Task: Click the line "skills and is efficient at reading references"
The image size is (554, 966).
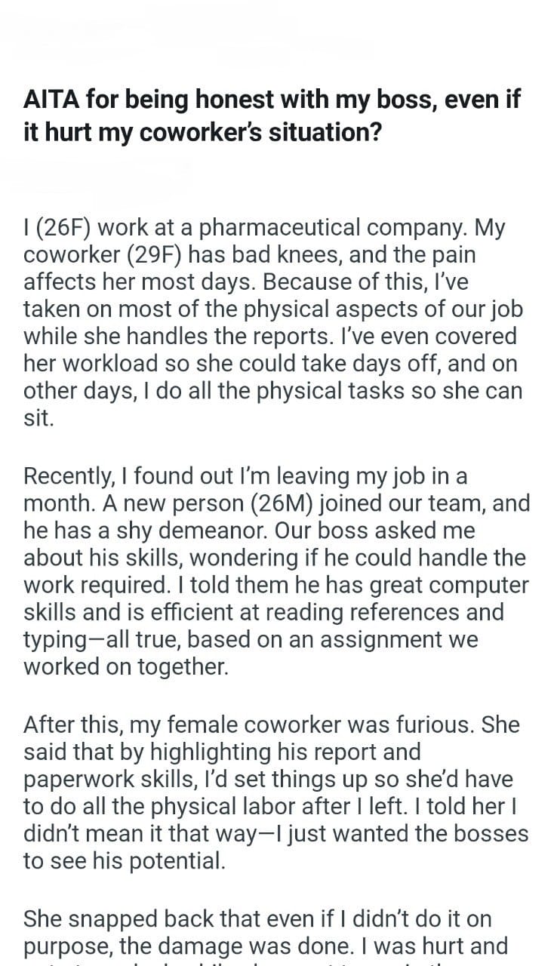Action: click(x=263, y=612)
